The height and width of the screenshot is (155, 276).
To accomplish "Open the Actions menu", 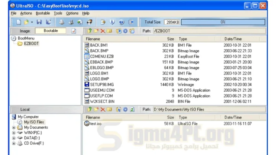I will [26, 13].
